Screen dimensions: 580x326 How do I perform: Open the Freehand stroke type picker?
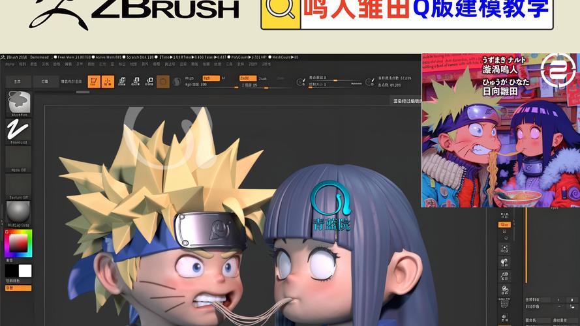point(18,131)
